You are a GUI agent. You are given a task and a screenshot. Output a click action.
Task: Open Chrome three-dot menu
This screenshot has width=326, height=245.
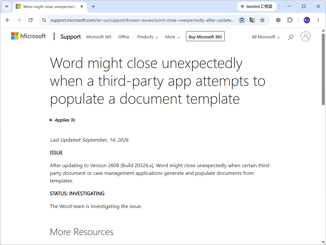tap(318, 20)
